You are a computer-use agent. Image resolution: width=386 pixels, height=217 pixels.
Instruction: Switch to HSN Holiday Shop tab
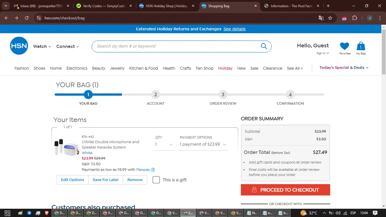pyautogui.click(x=166, y=6)
